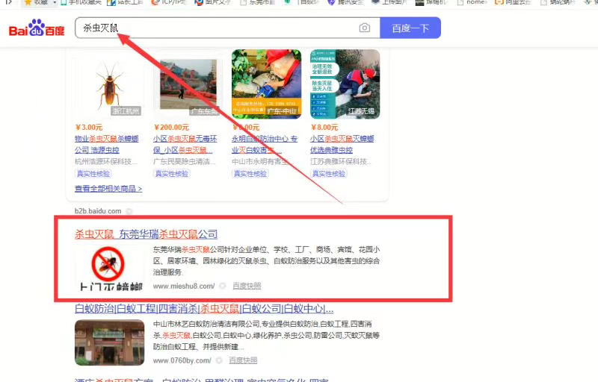
Task: Open 永明白蚁防治中心 product link
Action: [265, 144]
